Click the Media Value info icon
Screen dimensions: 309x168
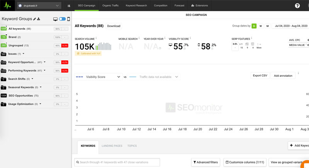[x=306, y=44]
